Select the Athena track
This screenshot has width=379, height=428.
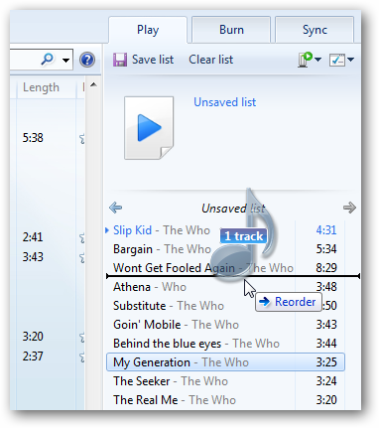click(225, 287)
